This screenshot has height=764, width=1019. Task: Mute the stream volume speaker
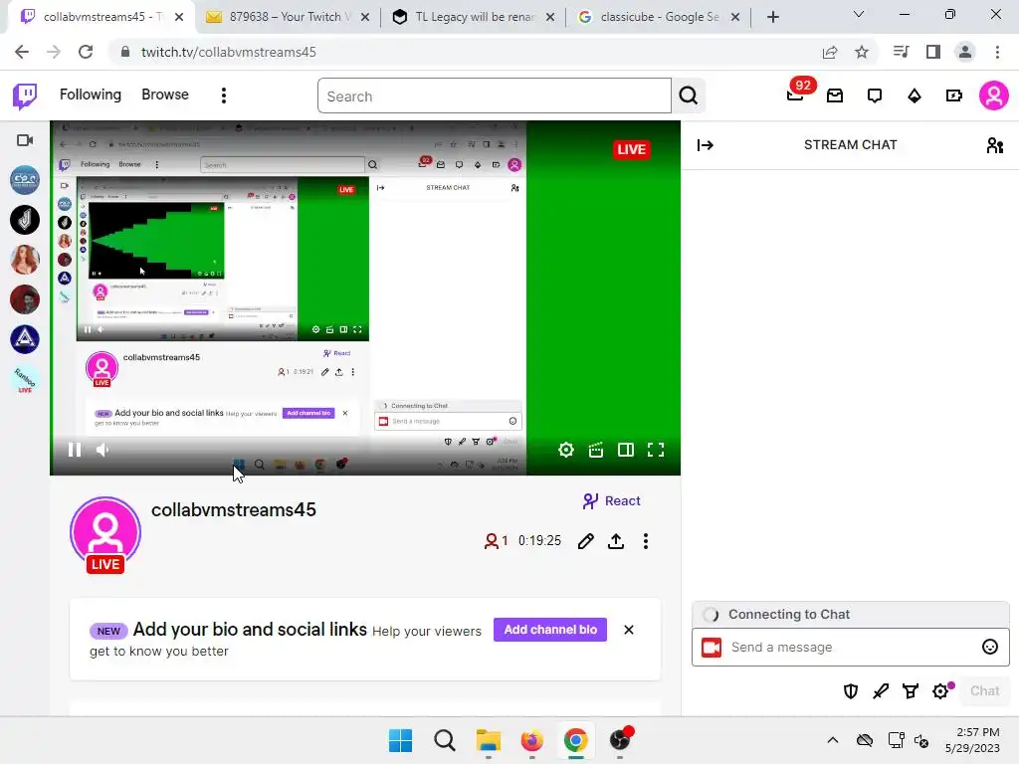coord(102,450)
